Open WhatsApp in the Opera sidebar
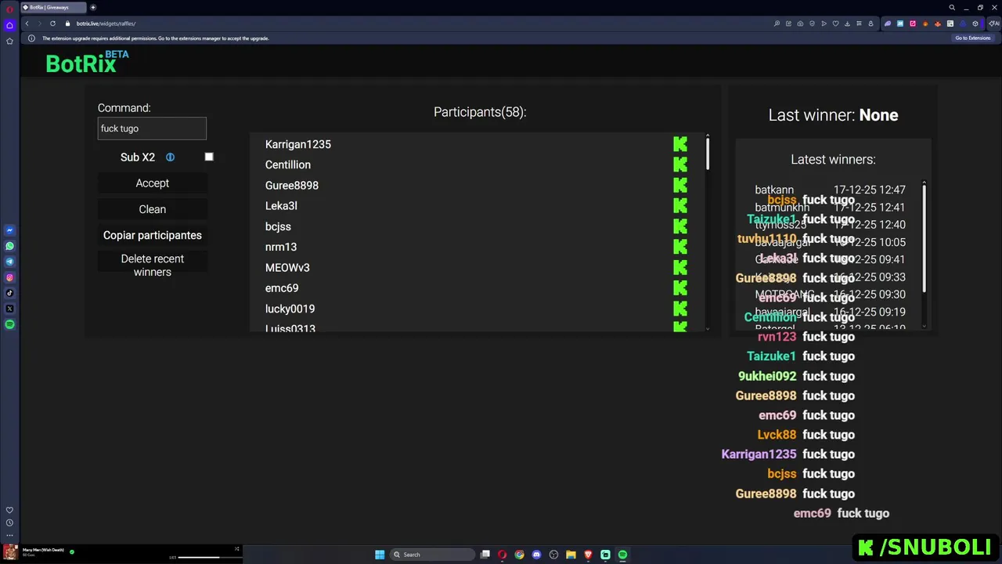1002x564 pixels. [9, 246]
